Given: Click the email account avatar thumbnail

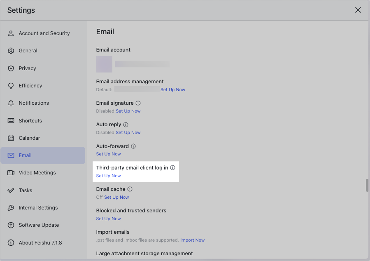Looking at the screenshot, I should [x=104, y=64].
